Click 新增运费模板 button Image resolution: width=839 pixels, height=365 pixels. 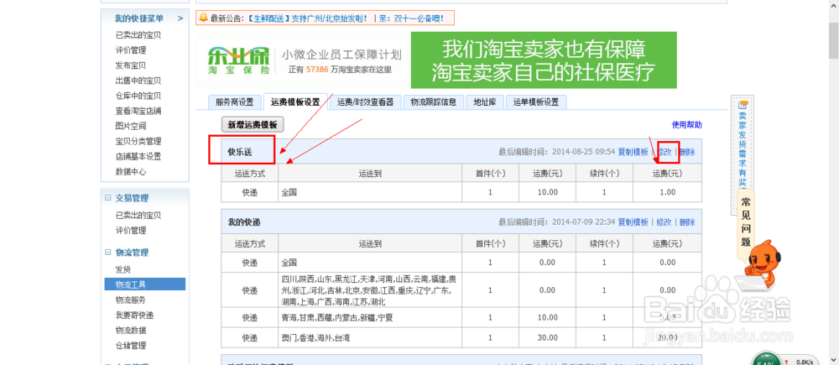pos(253,125)
